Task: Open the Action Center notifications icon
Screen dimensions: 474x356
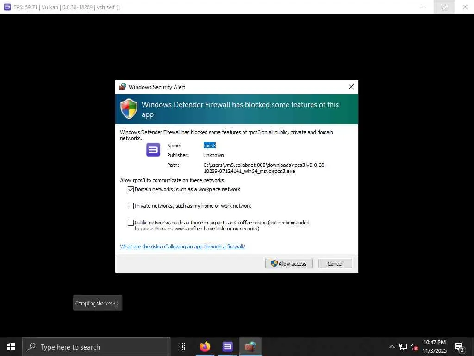Action: pos(460,347)
